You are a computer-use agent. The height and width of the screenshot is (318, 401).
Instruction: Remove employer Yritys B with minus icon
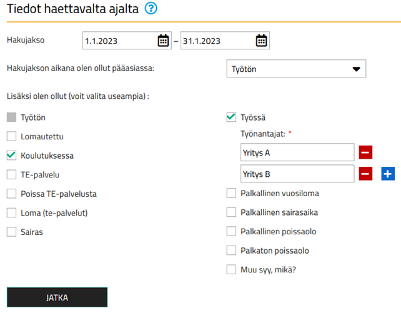pos(365,174)
